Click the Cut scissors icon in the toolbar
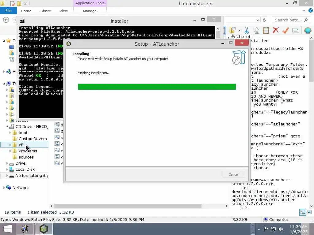The image size is (314, 235). point(247,30)
